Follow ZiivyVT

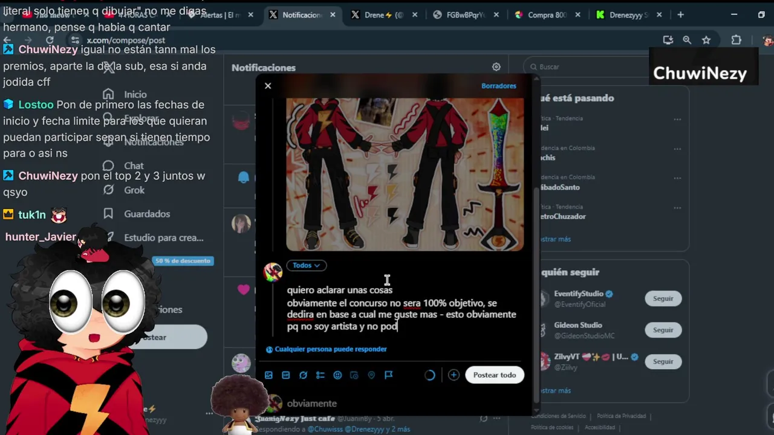(x=663, y=361)
